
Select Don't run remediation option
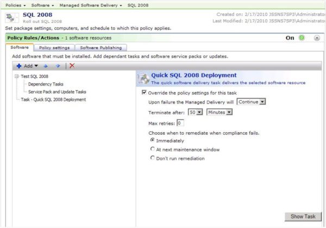[x=152, y=158]
